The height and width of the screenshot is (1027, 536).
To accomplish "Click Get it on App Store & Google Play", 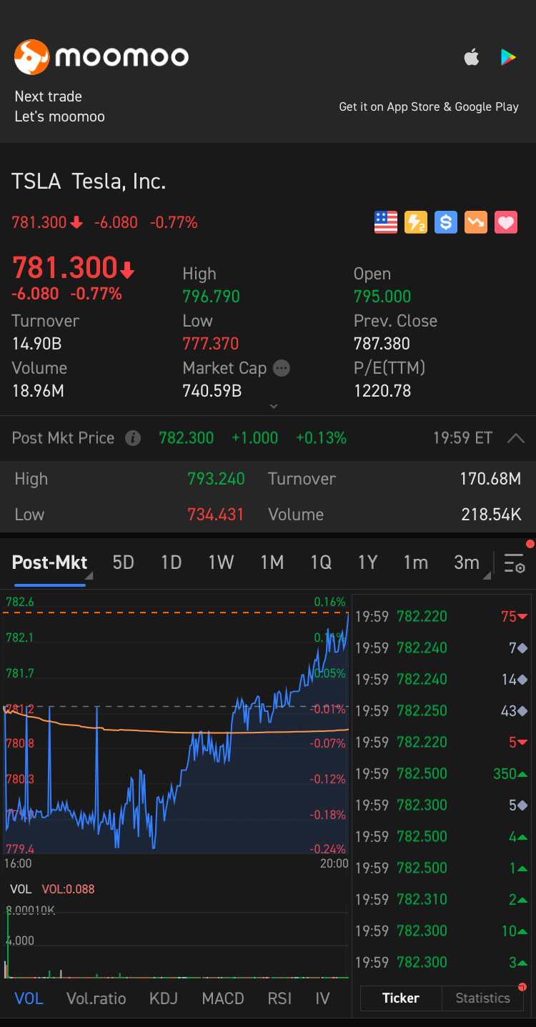I will click(x=429, y=106).
